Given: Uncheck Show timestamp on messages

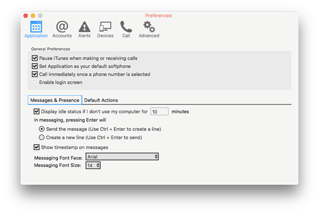Looking at the screenshot, I should [37, 147].
